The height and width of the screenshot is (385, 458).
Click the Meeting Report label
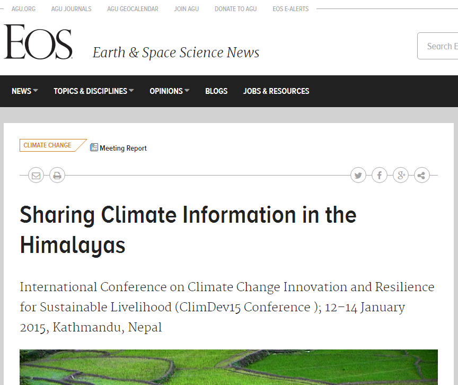(x=124, y=148)
